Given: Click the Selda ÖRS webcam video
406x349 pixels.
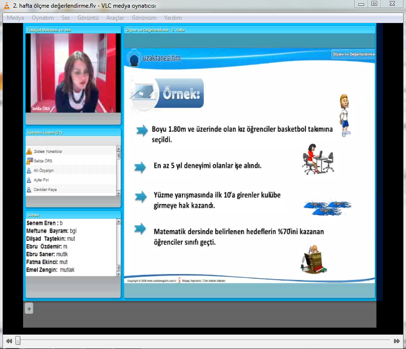Looking at the screenshot, I should 73,73.
